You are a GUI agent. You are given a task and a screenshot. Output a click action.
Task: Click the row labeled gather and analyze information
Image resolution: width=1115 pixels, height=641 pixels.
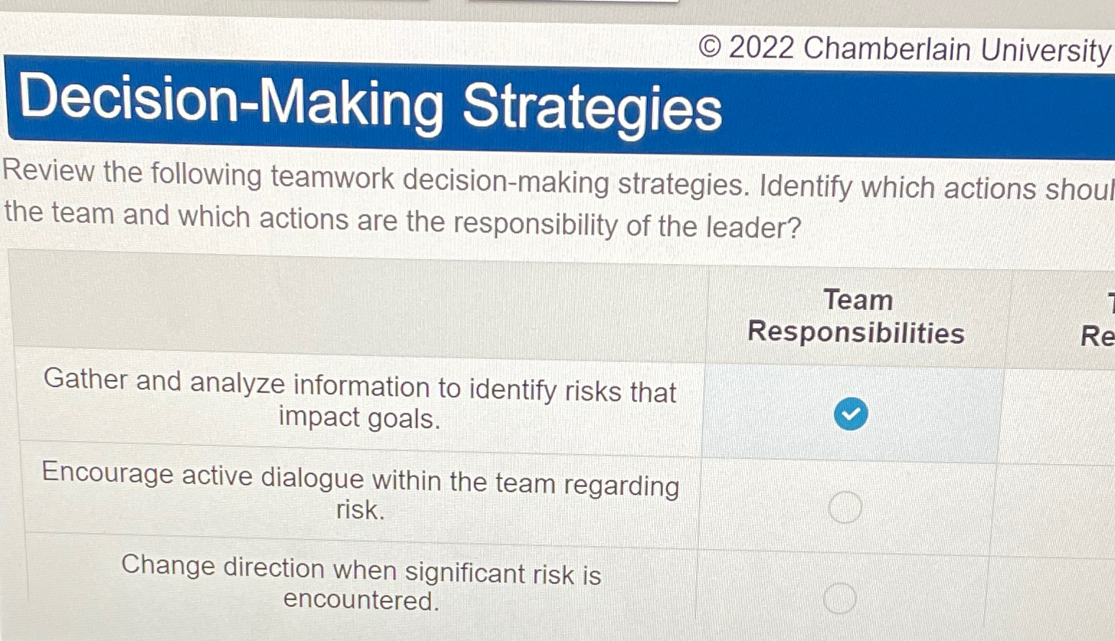click(x=360, y=403)
